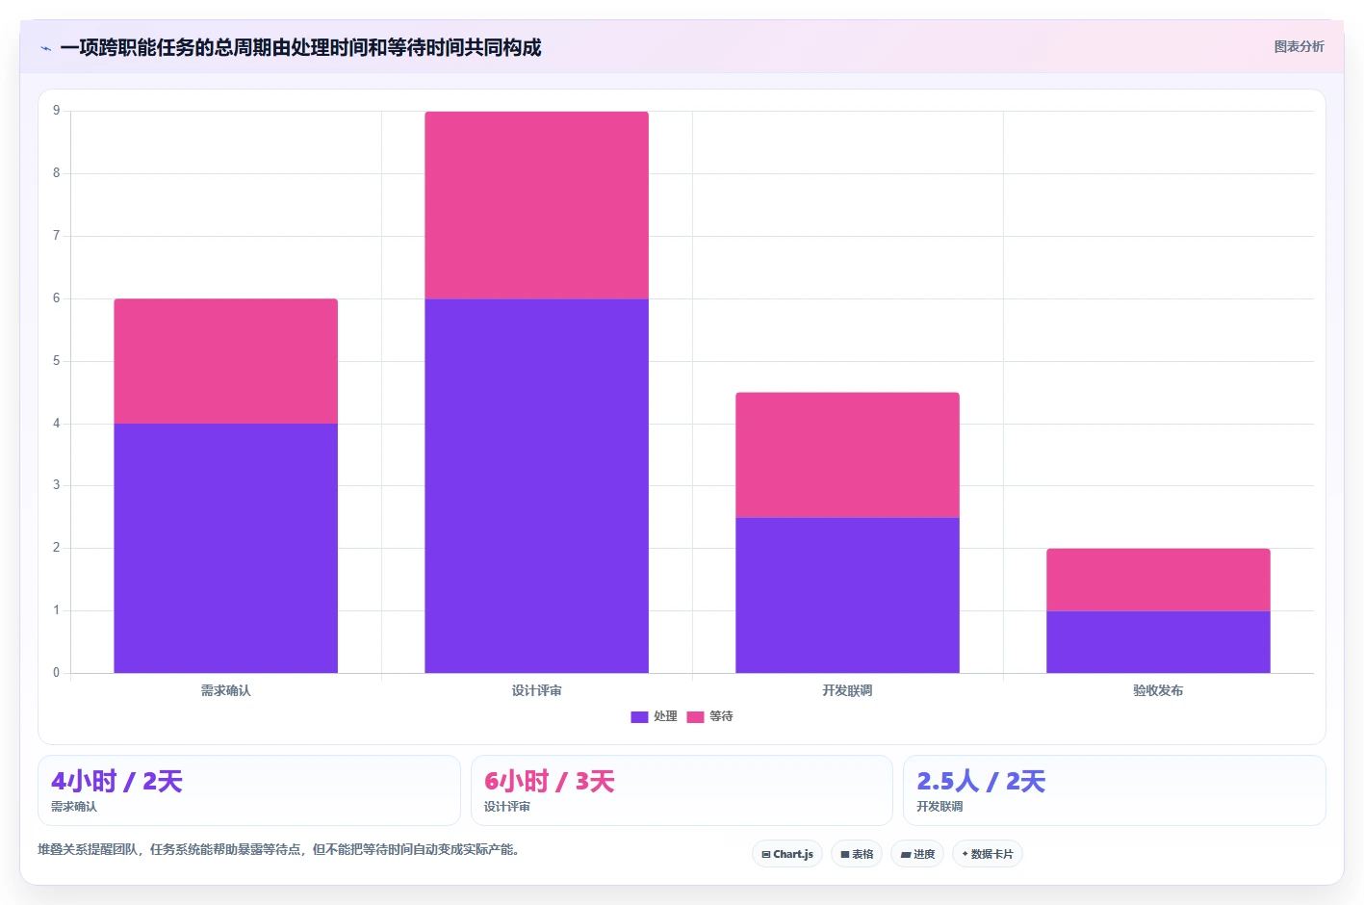
Task: Click the 数据卡片 tag
Action: pos(988,854)
